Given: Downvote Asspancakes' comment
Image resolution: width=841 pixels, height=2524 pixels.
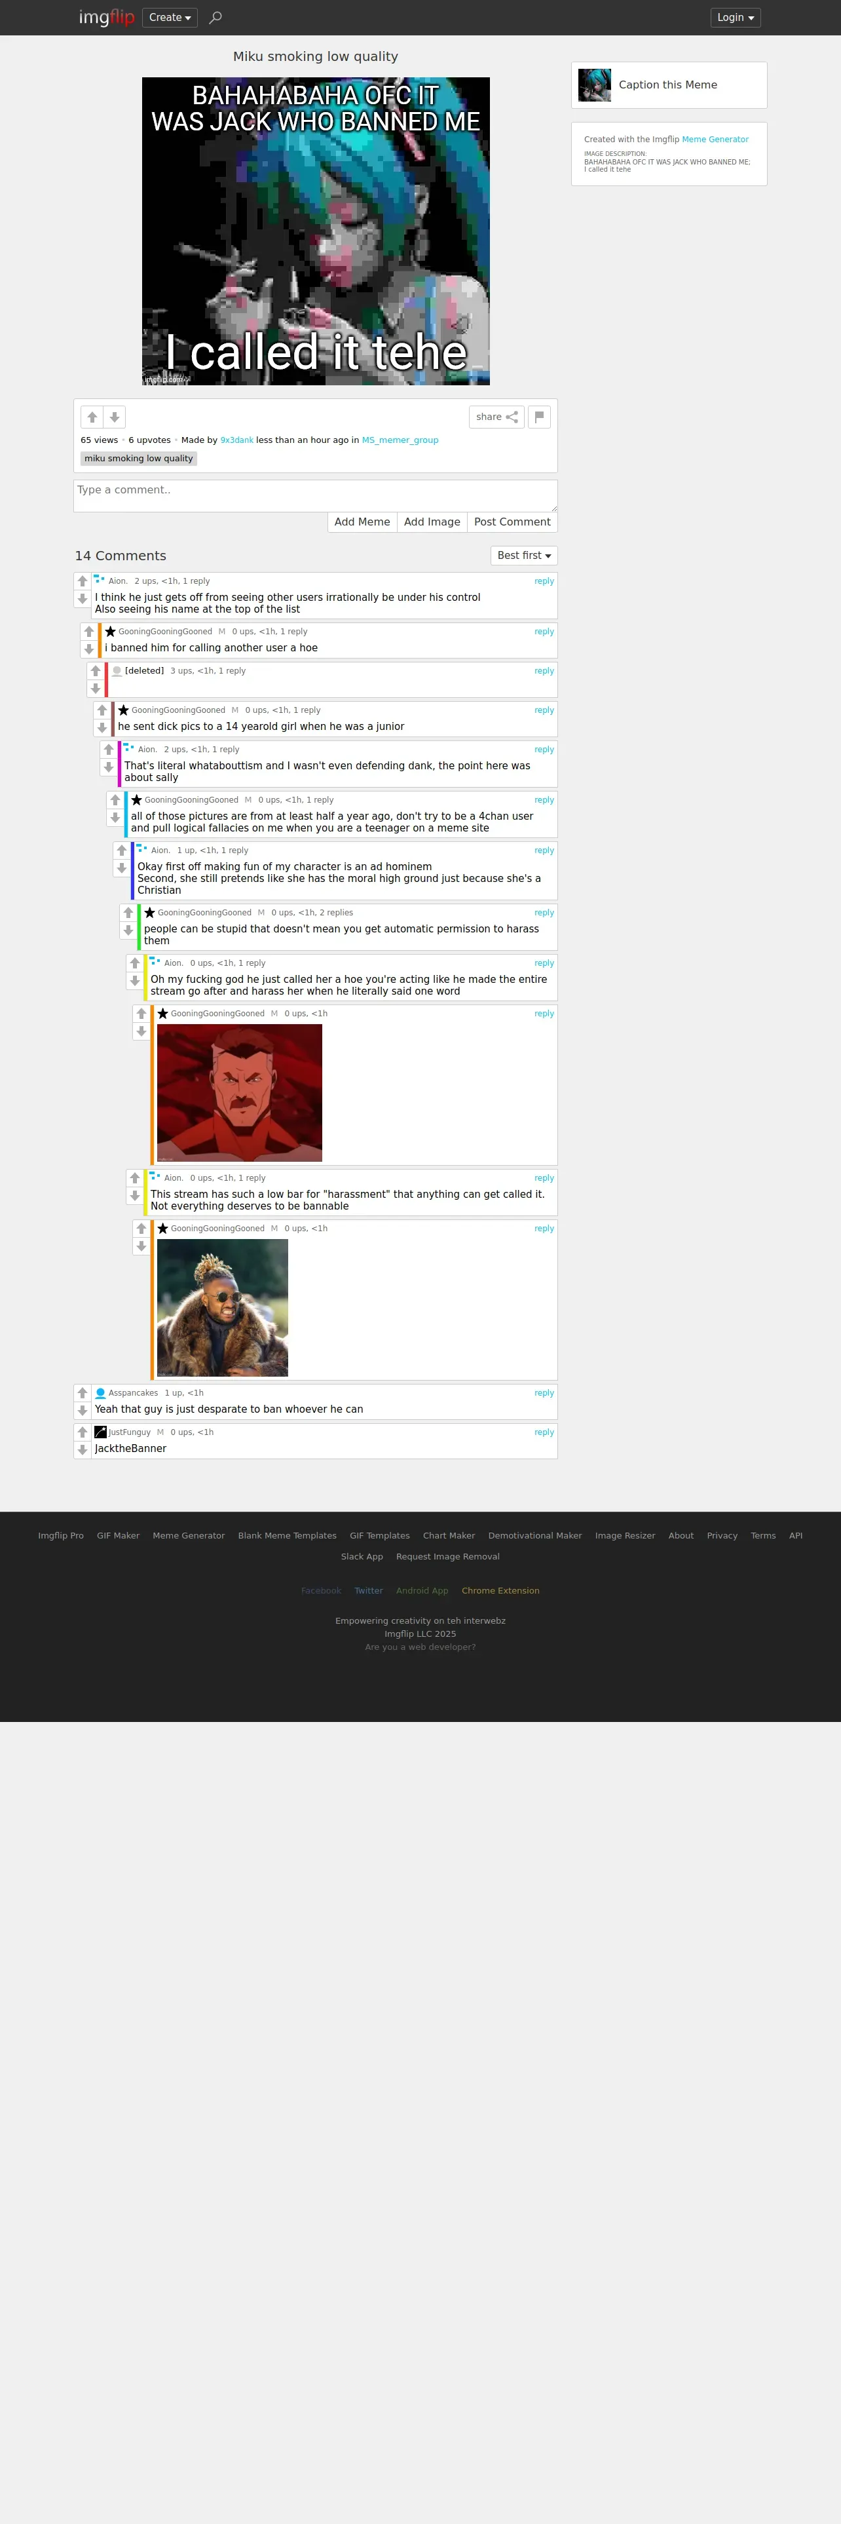Looking at the screenshot, I should click(83, 1411).
